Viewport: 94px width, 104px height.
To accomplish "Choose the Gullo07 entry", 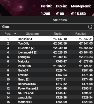I will point(47,70).
